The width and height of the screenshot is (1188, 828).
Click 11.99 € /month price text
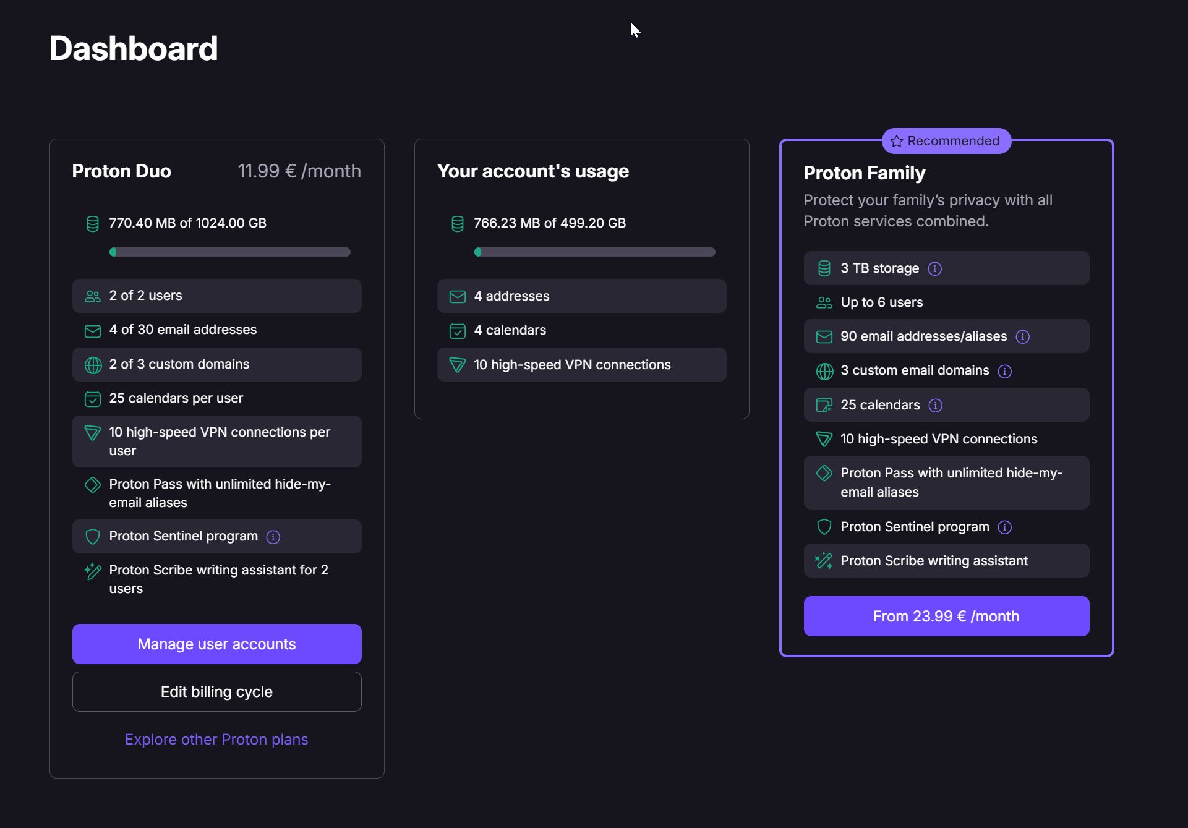299,171
